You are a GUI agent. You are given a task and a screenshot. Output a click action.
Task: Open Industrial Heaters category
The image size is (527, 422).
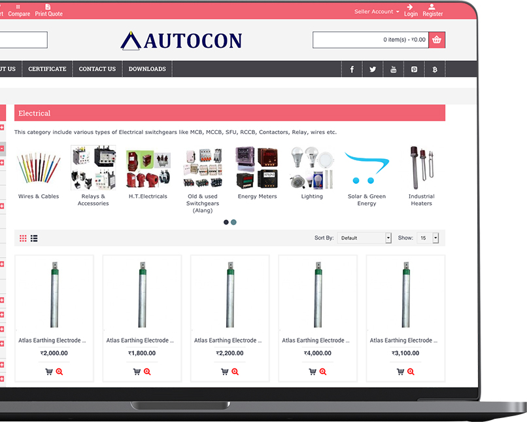coord(422,175)
